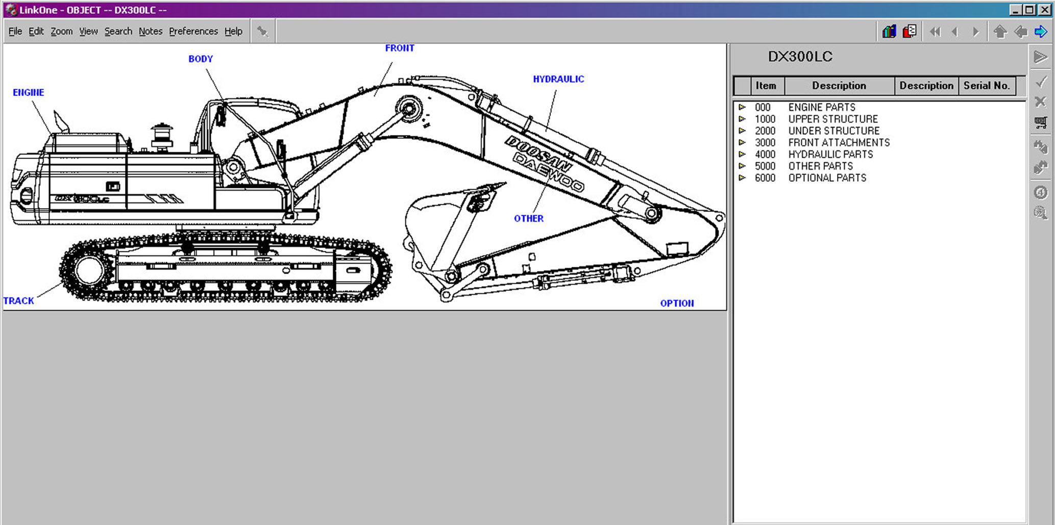
Task: Click the HYDRAULIC label on the diagram
Action: [558, 79]
